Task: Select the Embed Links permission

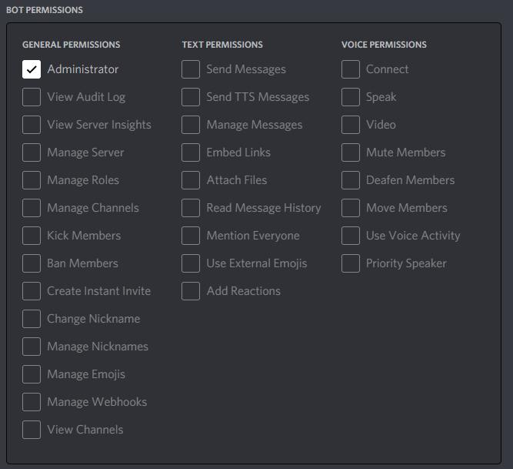Action: tap(191, 152)
